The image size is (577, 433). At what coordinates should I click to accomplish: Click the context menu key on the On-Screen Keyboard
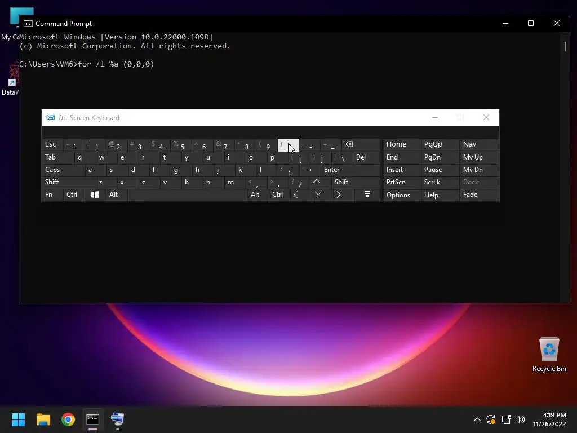367,195
